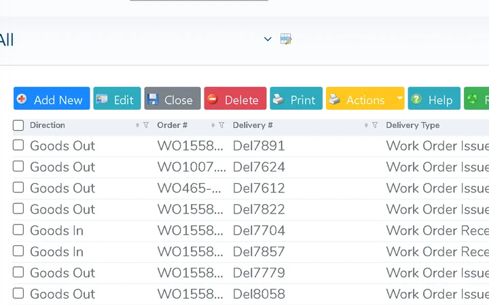Open the Help button
This screenshot has height=305, width=489.
click(434, 98)
